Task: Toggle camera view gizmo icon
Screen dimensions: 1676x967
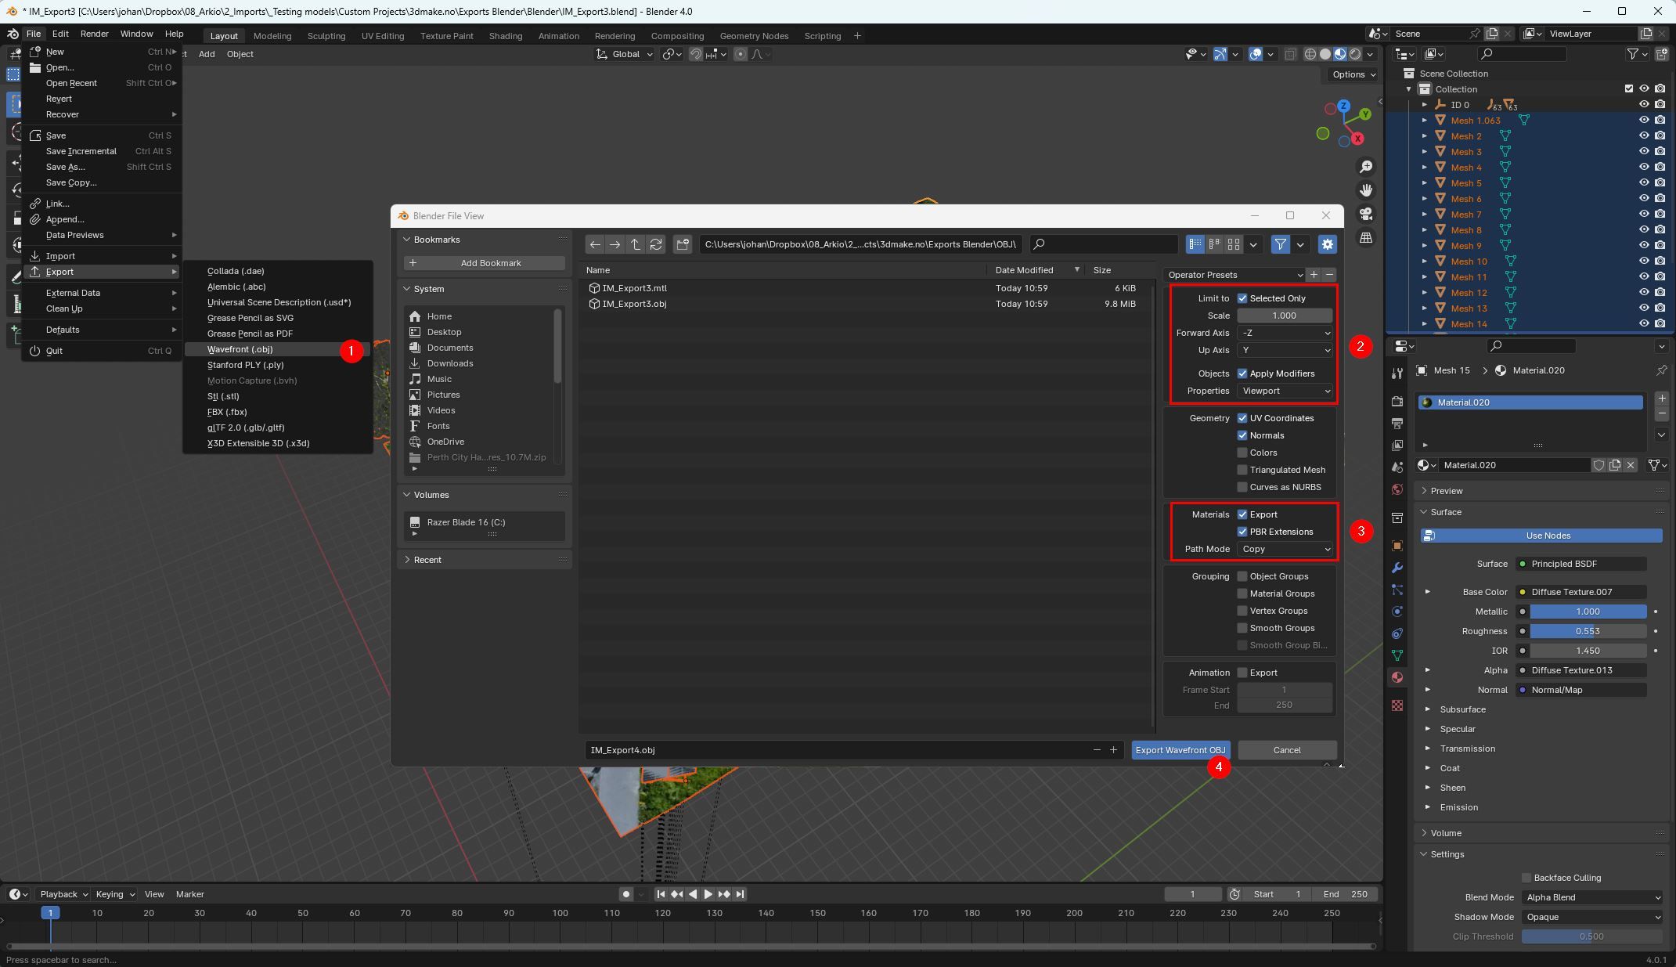Action: (1366, 214)
